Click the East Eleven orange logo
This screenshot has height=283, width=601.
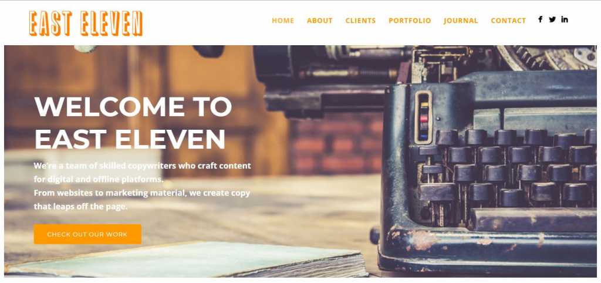(86, 23)
